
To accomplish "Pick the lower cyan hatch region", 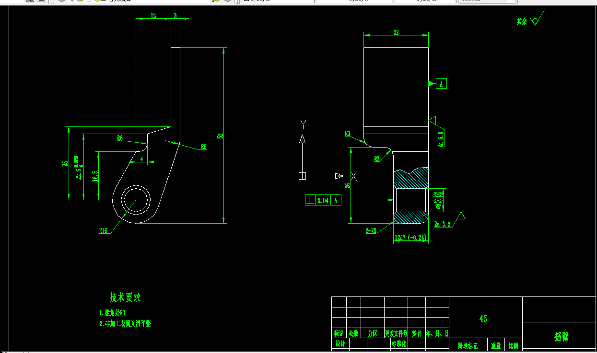I will click(x=410, y=217).
